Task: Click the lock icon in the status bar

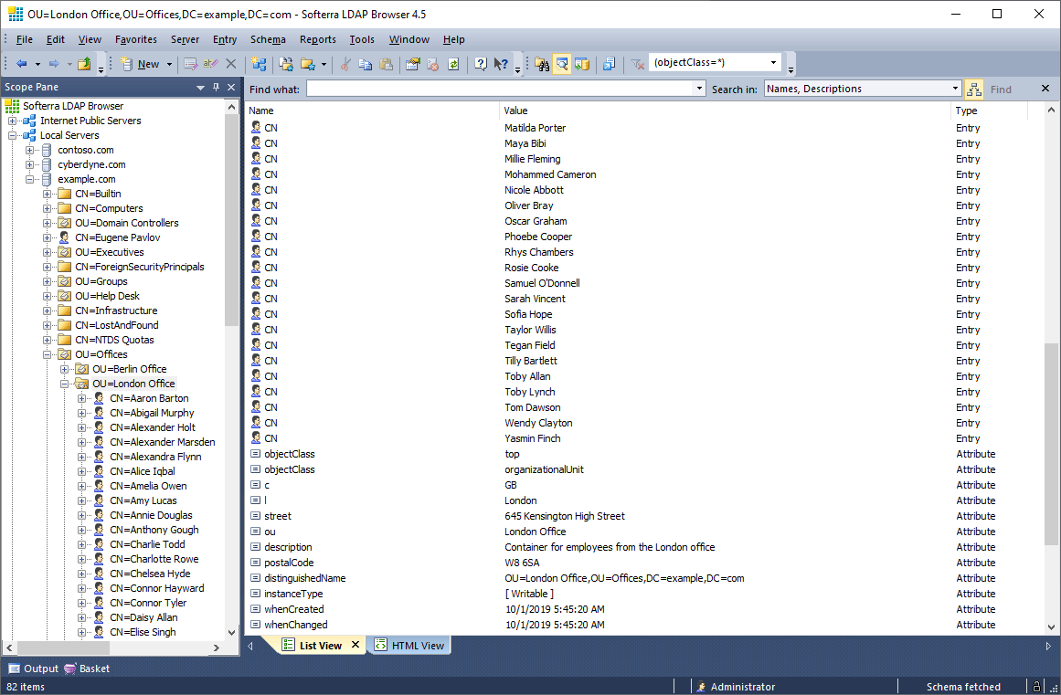Action: click(x=1037, y=686)
